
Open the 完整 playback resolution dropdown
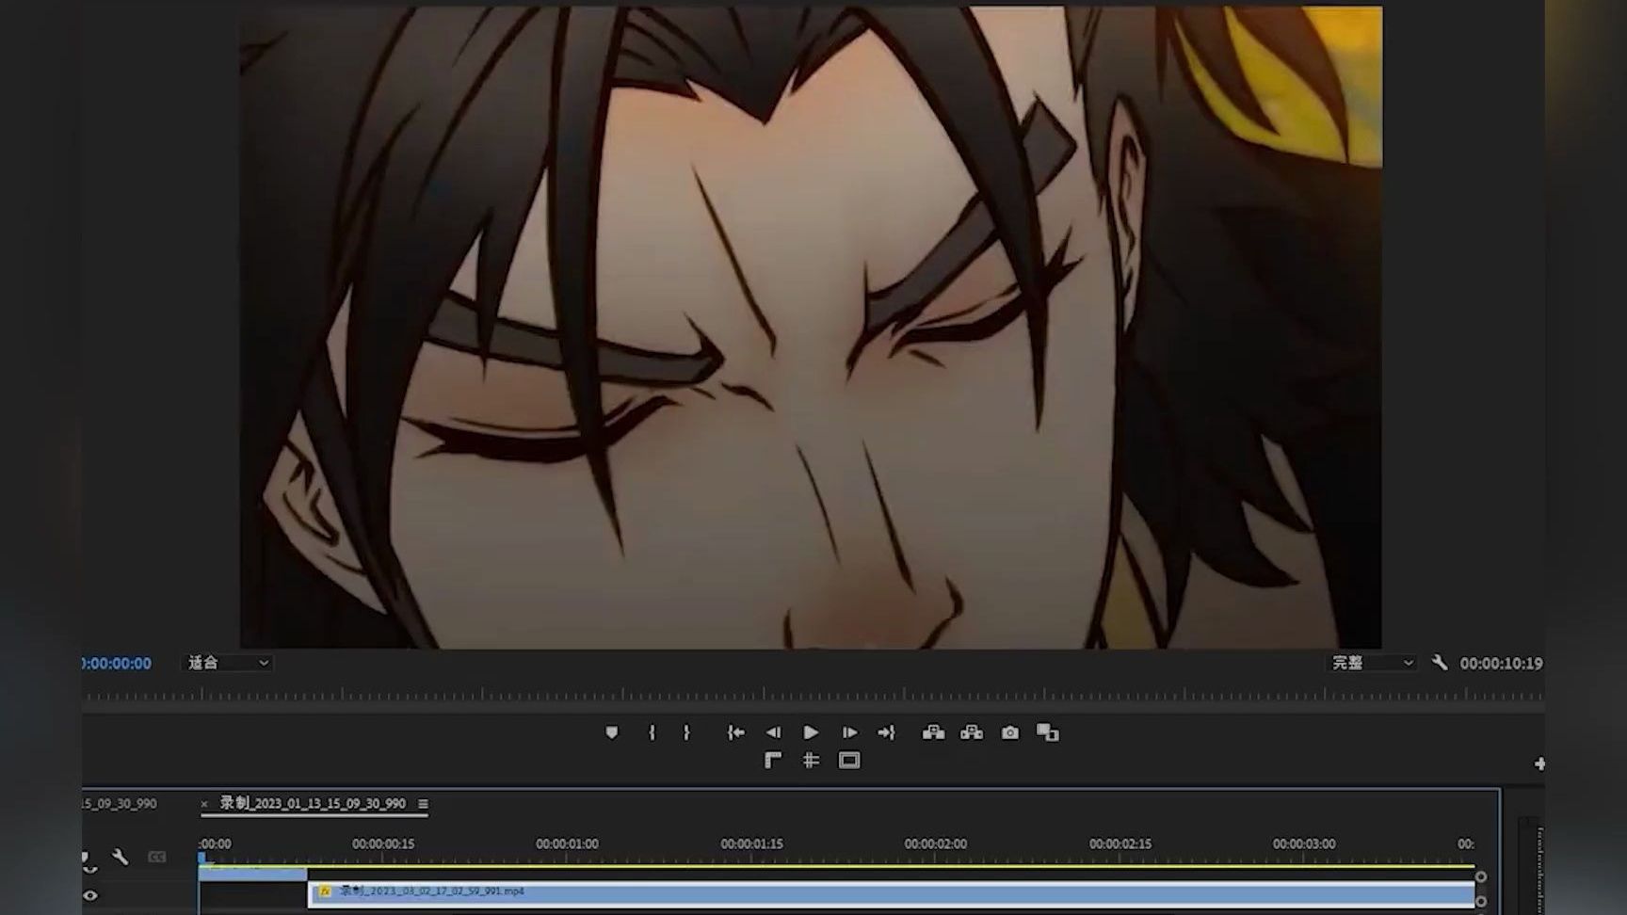[x=1372, y=663]
